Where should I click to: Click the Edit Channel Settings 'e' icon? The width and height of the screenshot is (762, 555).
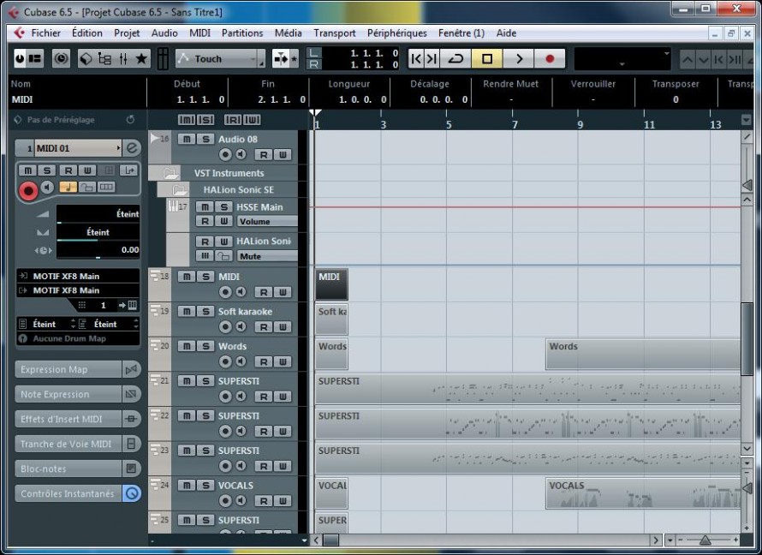click(132, 147)
